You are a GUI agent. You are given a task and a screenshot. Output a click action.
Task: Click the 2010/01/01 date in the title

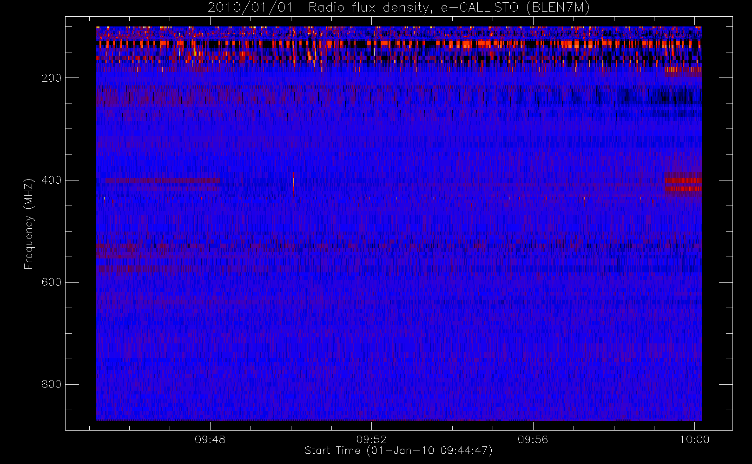point(251,8)
